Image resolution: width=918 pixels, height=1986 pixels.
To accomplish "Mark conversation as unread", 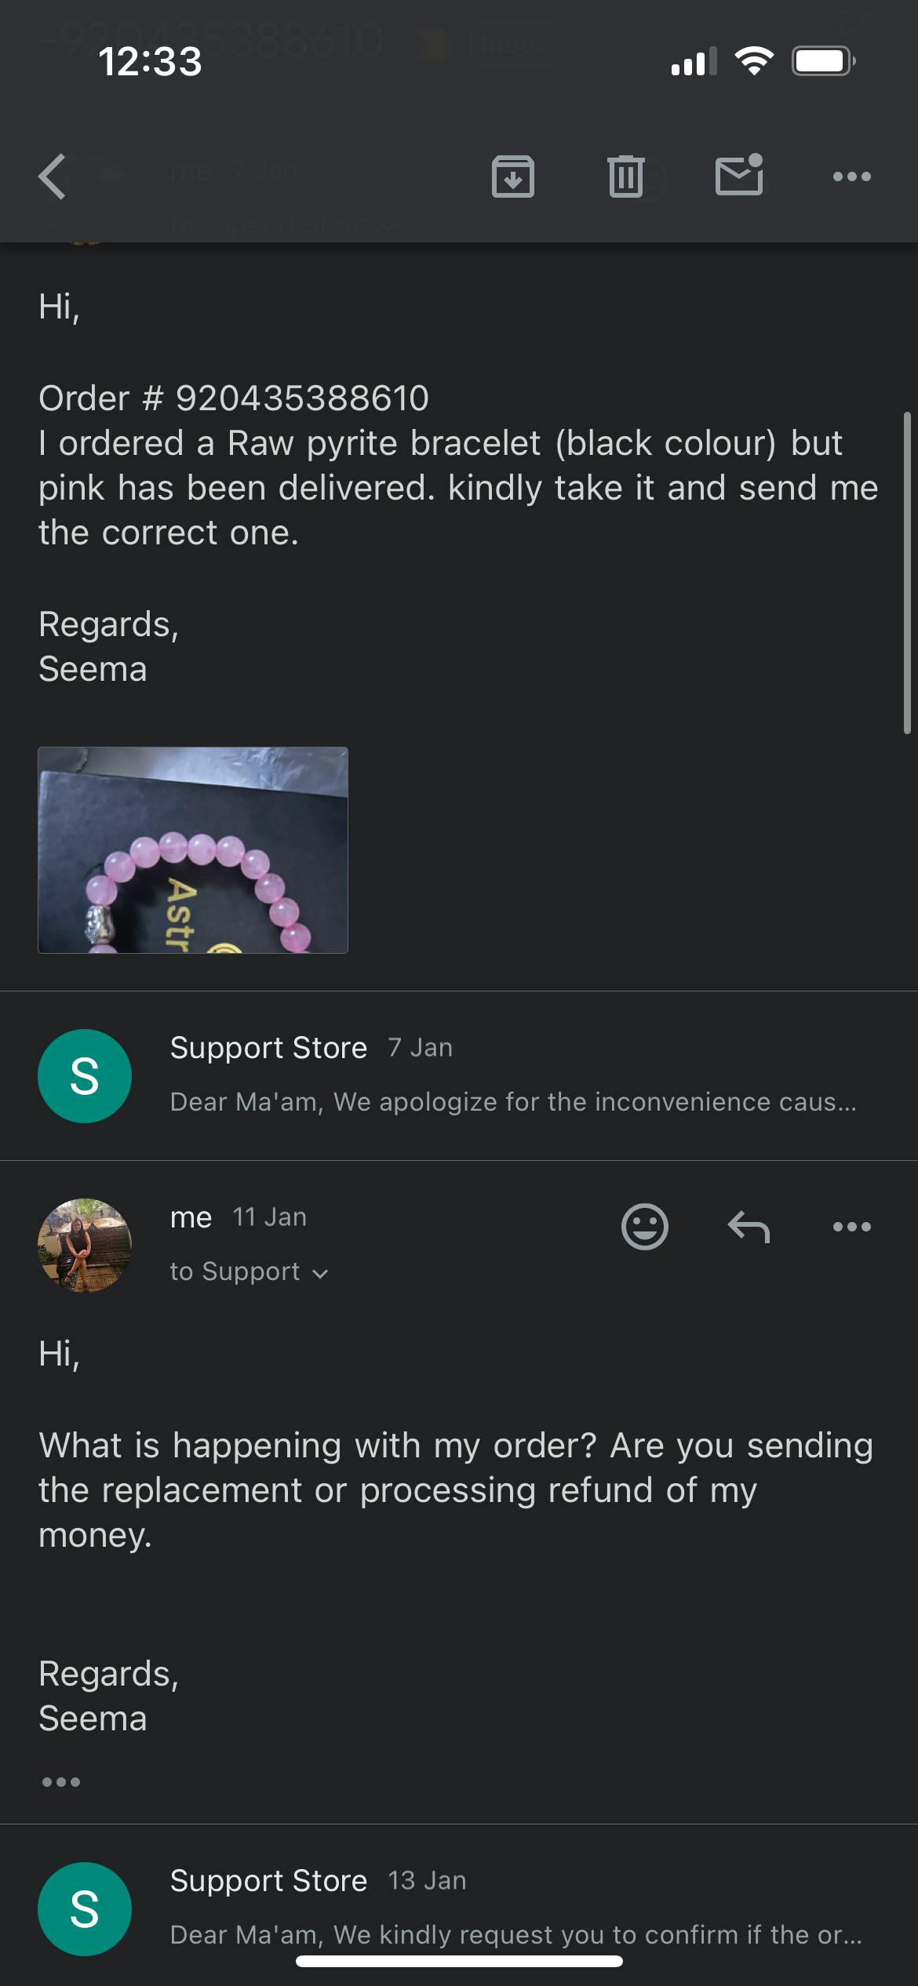I will (739, 175).
